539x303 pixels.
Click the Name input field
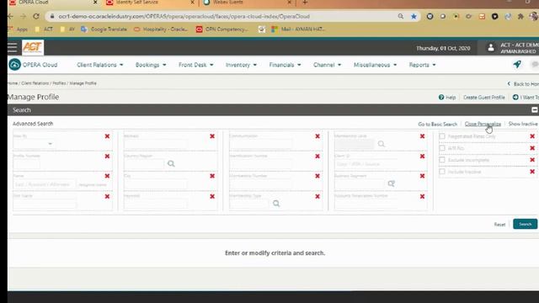click(x=44, y=184)
